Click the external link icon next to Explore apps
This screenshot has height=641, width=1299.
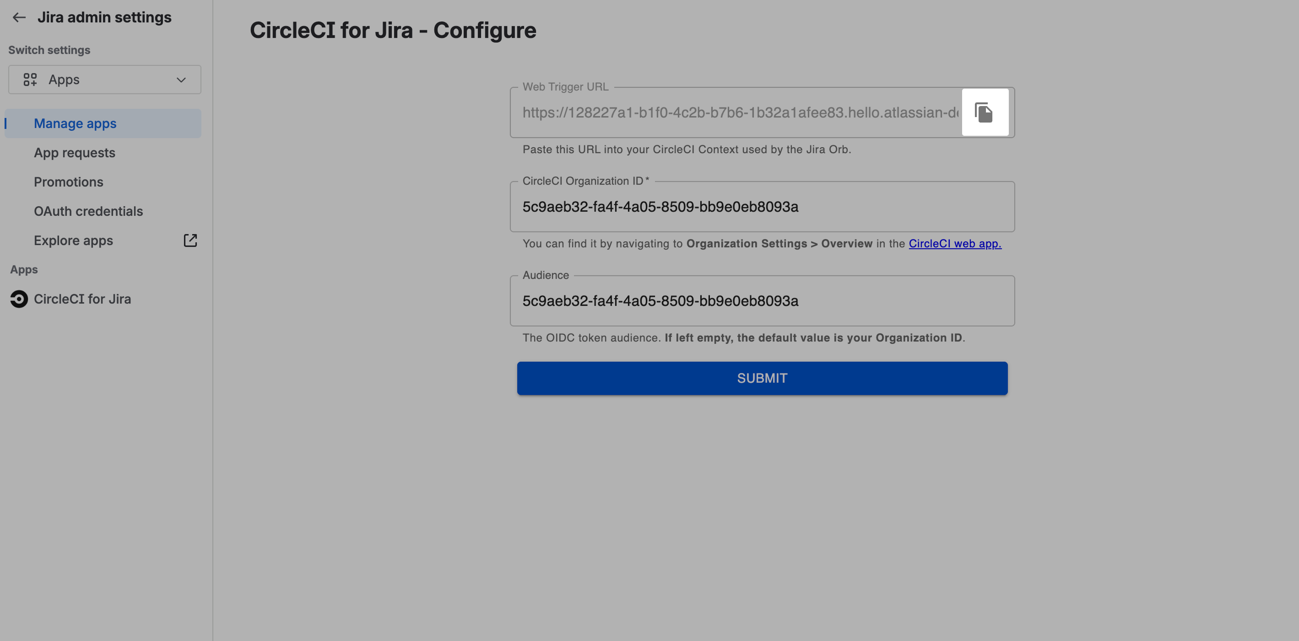pyautogui.click(x=190, y=240)
